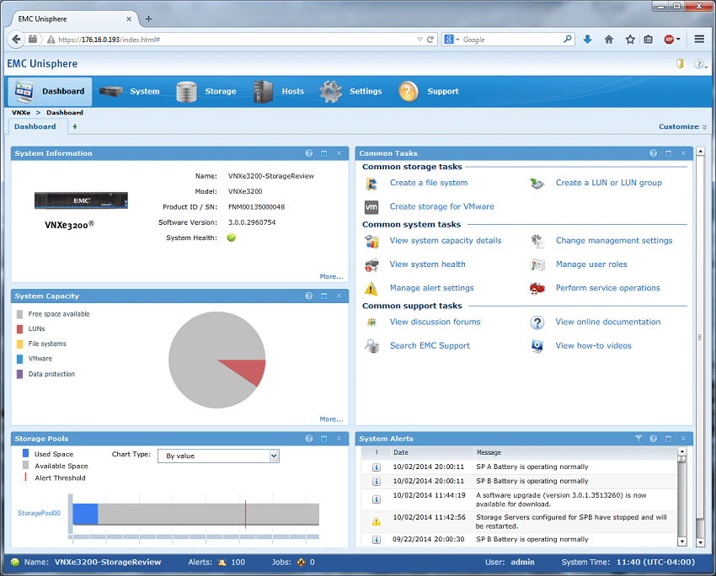
Task: Click the View how-to videos icon
Action: [x=537, y=346]
